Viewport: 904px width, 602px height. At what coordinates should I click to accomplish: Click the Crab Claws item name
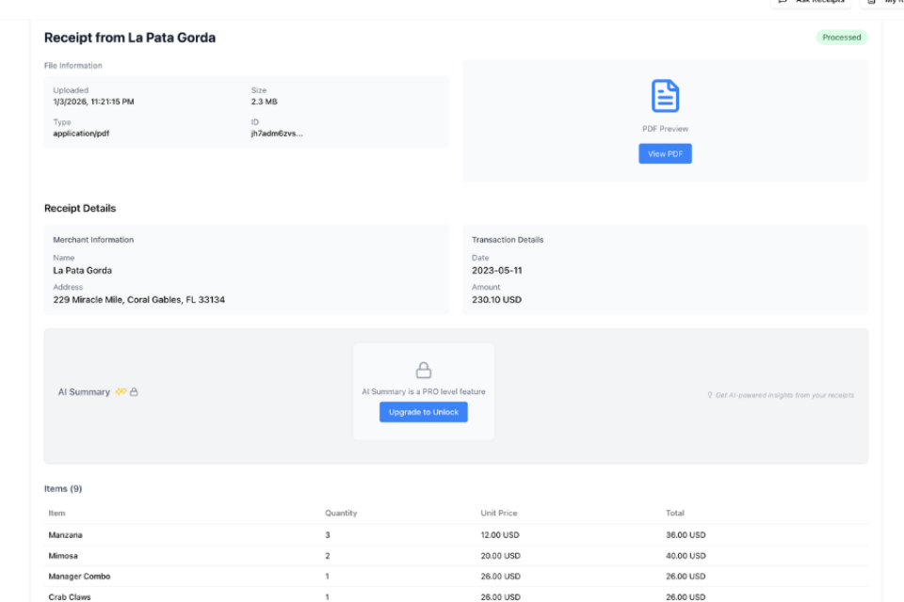[x=70, y=596]
